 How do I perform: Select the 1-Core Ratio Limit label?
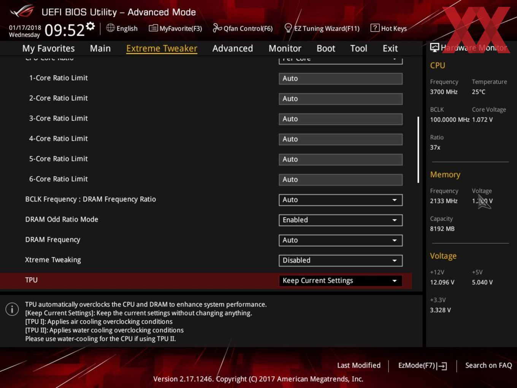59,78
